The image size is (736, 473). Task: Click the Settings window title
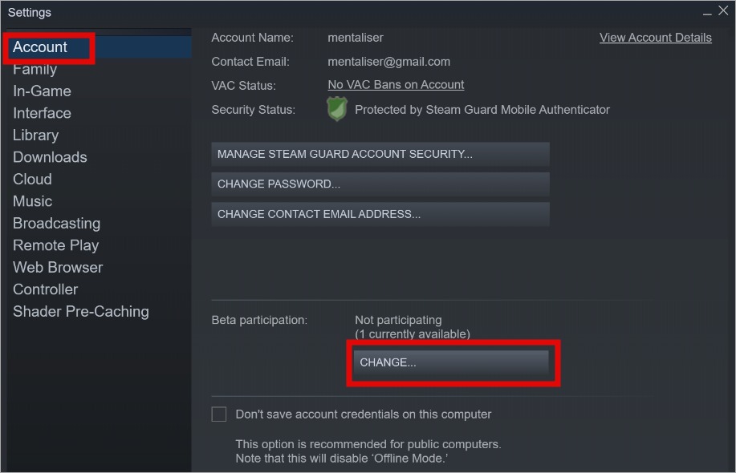(x=29, y=12)
